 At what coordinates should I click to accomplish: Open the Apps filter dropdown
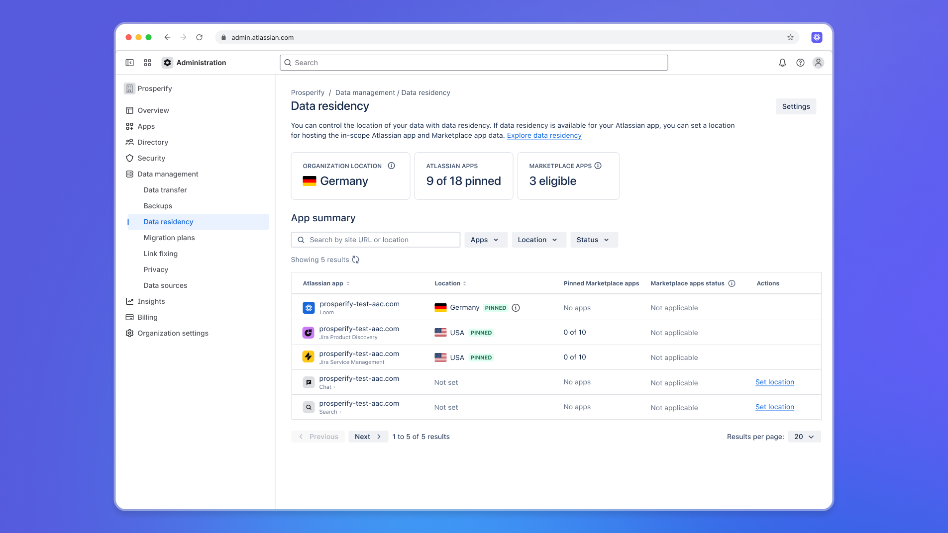click(x=486, y=240)
